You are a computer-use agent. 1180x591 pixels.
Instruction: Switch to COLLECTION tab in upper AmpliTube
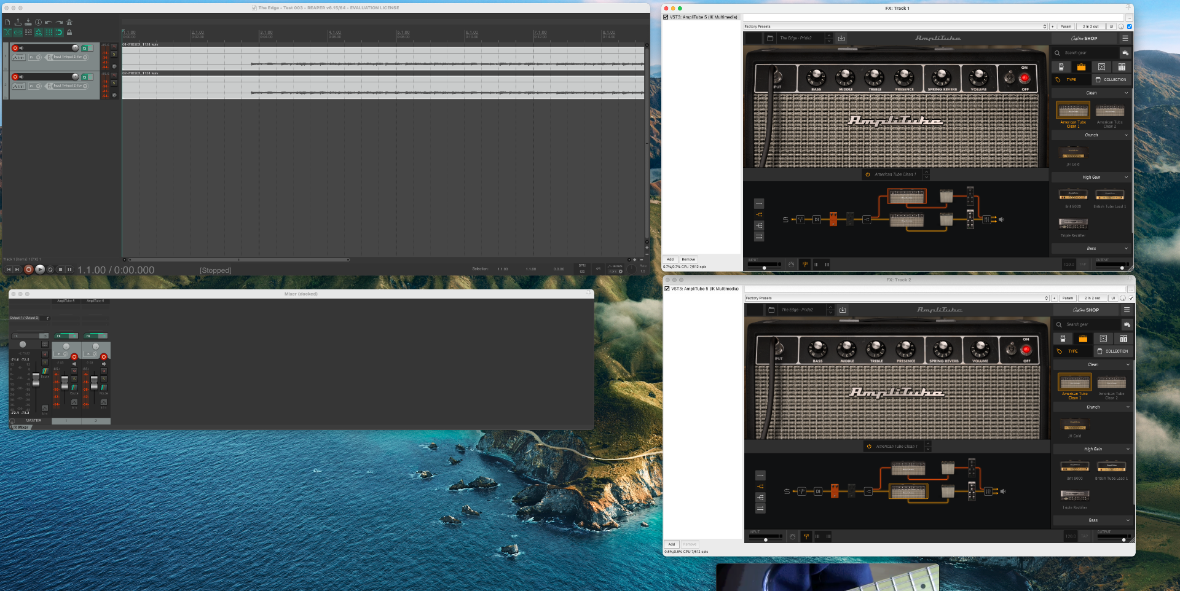point(1111,80)
